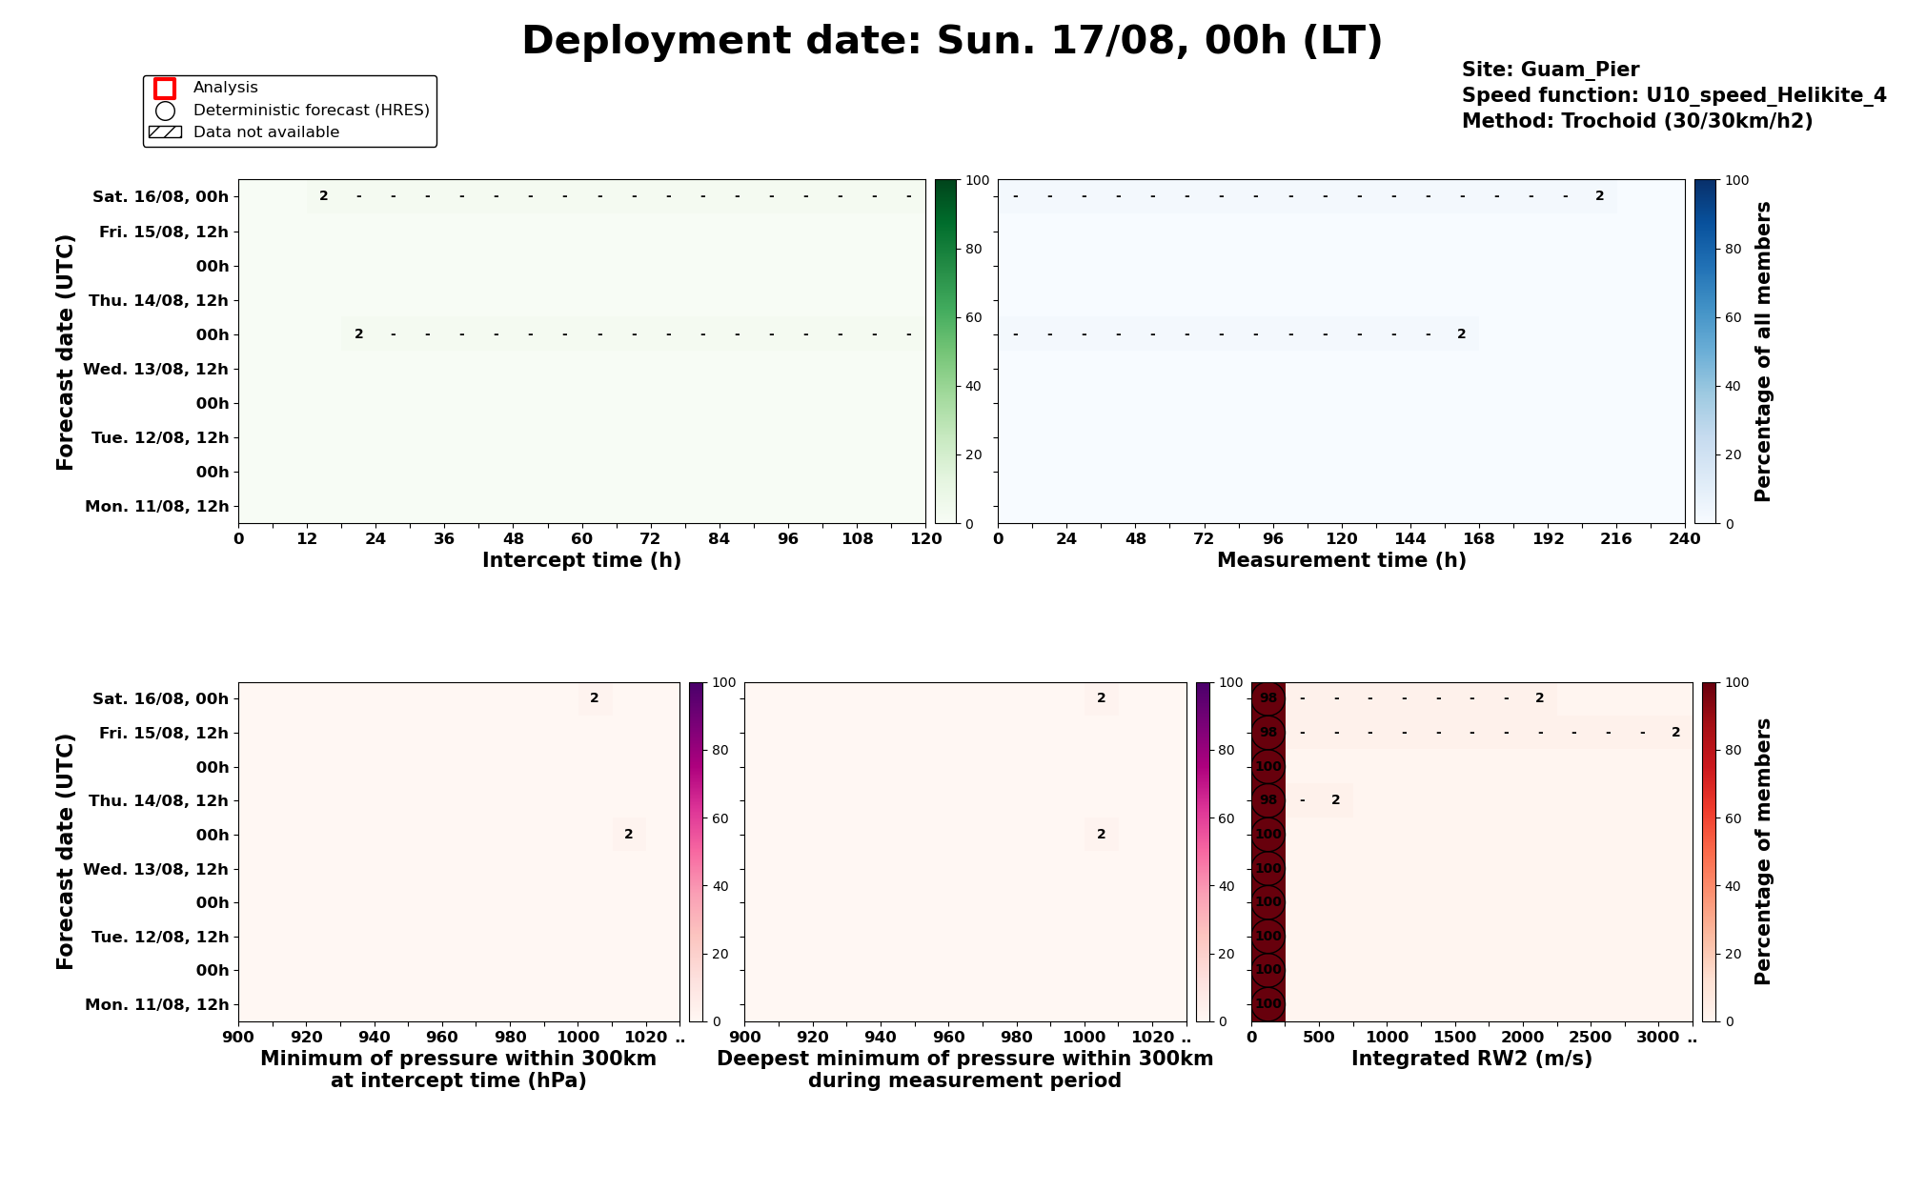
Task: Click 'Method: Trochoid (30/30km/h2)' label
Action: [1637, 121]
